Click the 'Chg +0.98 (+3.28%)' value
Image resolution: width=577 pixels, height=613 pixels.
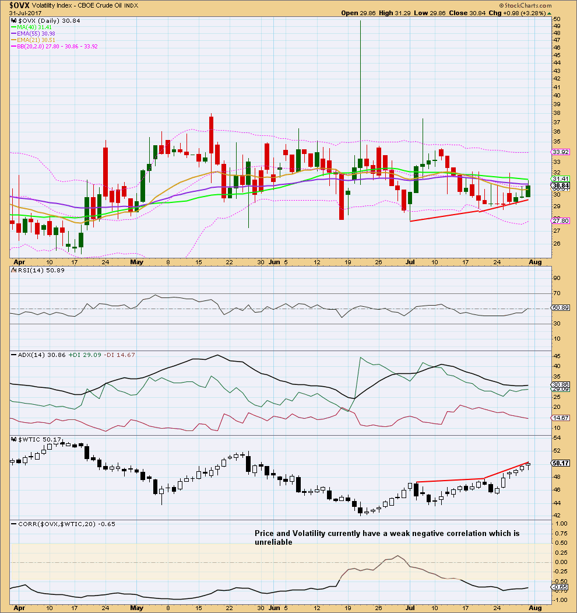[x=517, y=13]
